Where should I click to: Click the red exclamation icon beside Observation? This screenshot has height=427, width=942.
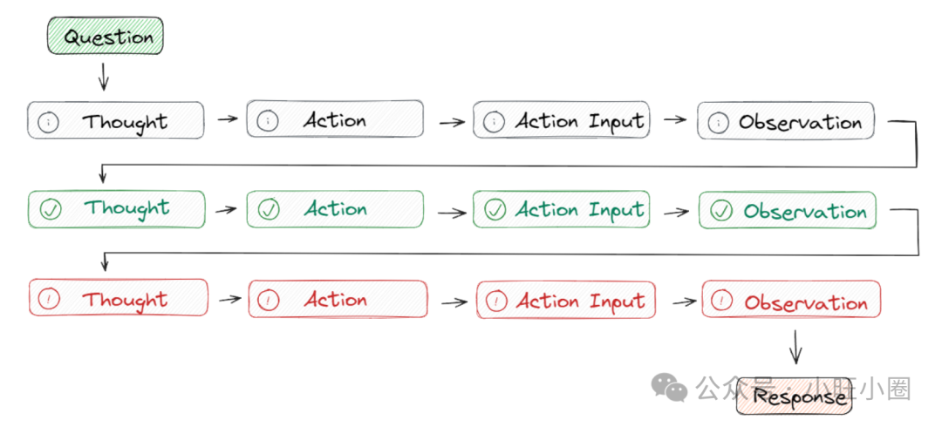(x=721, y=302)
